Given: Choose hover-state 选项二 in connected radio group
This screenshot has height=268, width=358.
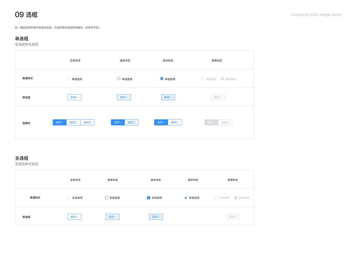Looking at the screenshot, I should coord(131,122).
